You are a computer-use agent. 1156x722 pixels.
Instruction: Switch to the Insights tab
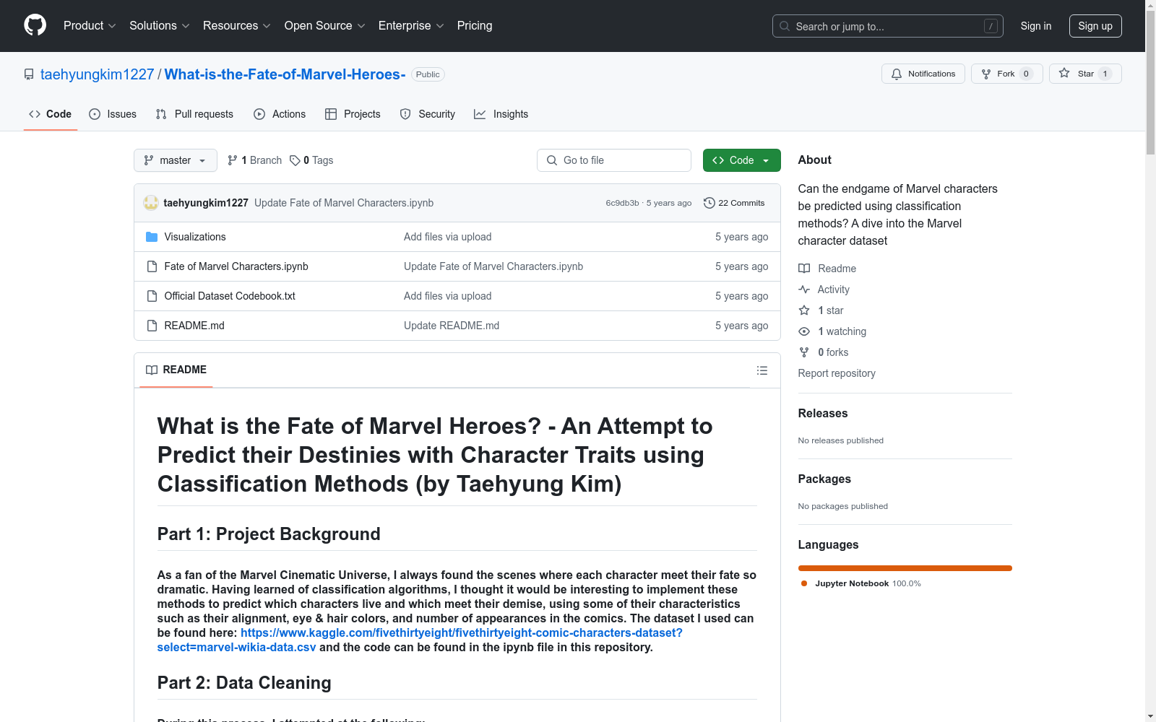pos(501,114)
